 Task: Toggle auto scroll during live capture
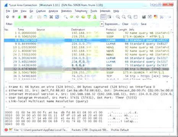(109, 17)
